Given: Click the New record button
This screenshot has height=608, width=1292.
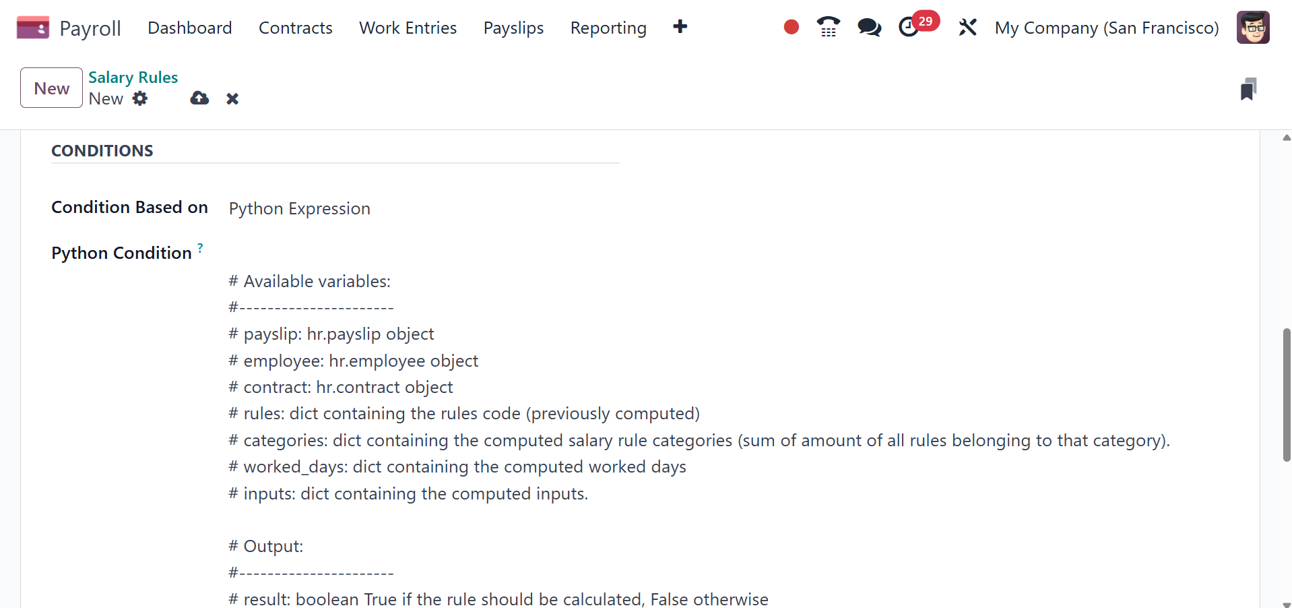Looking at the screenshot, I should pos(51,88).
